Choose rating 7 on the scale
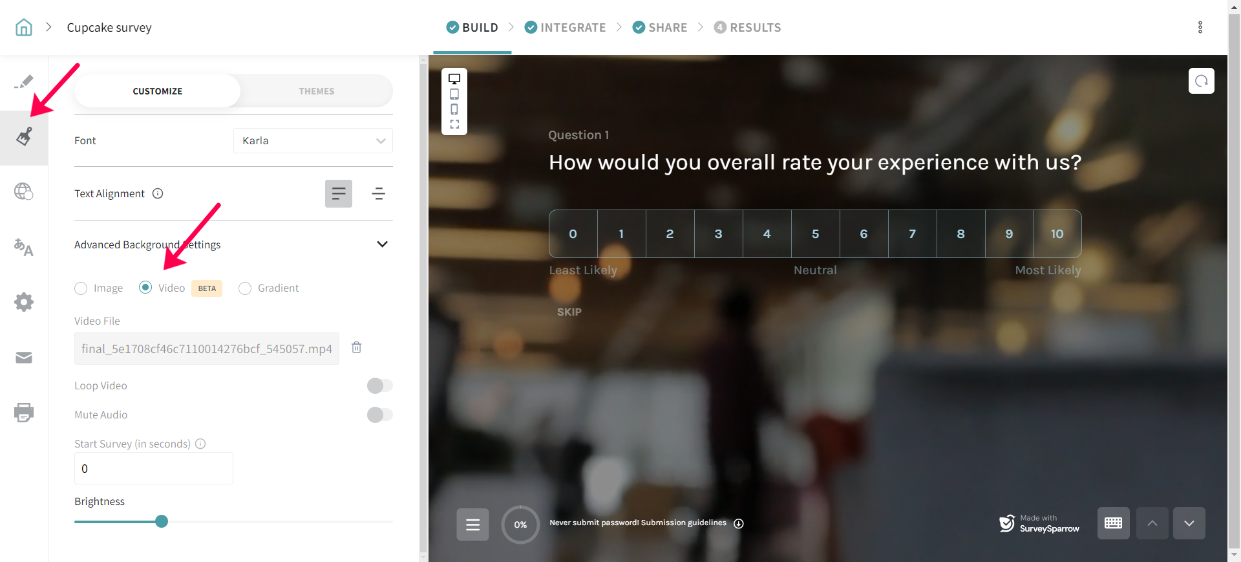This screenshot has width=1241, height=562. pyautogui.click(x=912, y=234)
